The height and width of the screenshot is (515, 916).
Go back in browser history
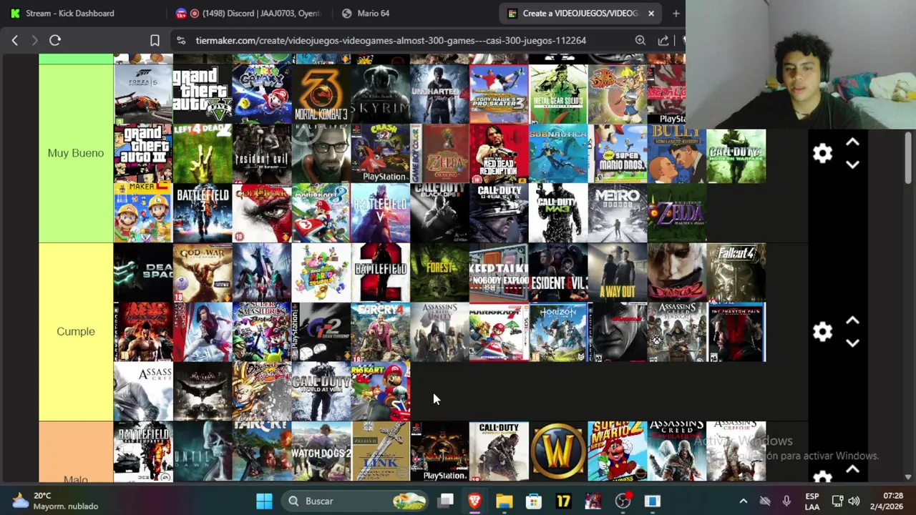14,41
